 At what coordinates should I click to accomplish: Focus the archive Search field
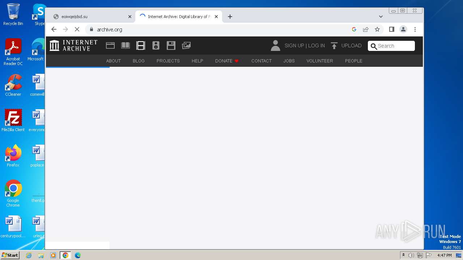point(391,46)
